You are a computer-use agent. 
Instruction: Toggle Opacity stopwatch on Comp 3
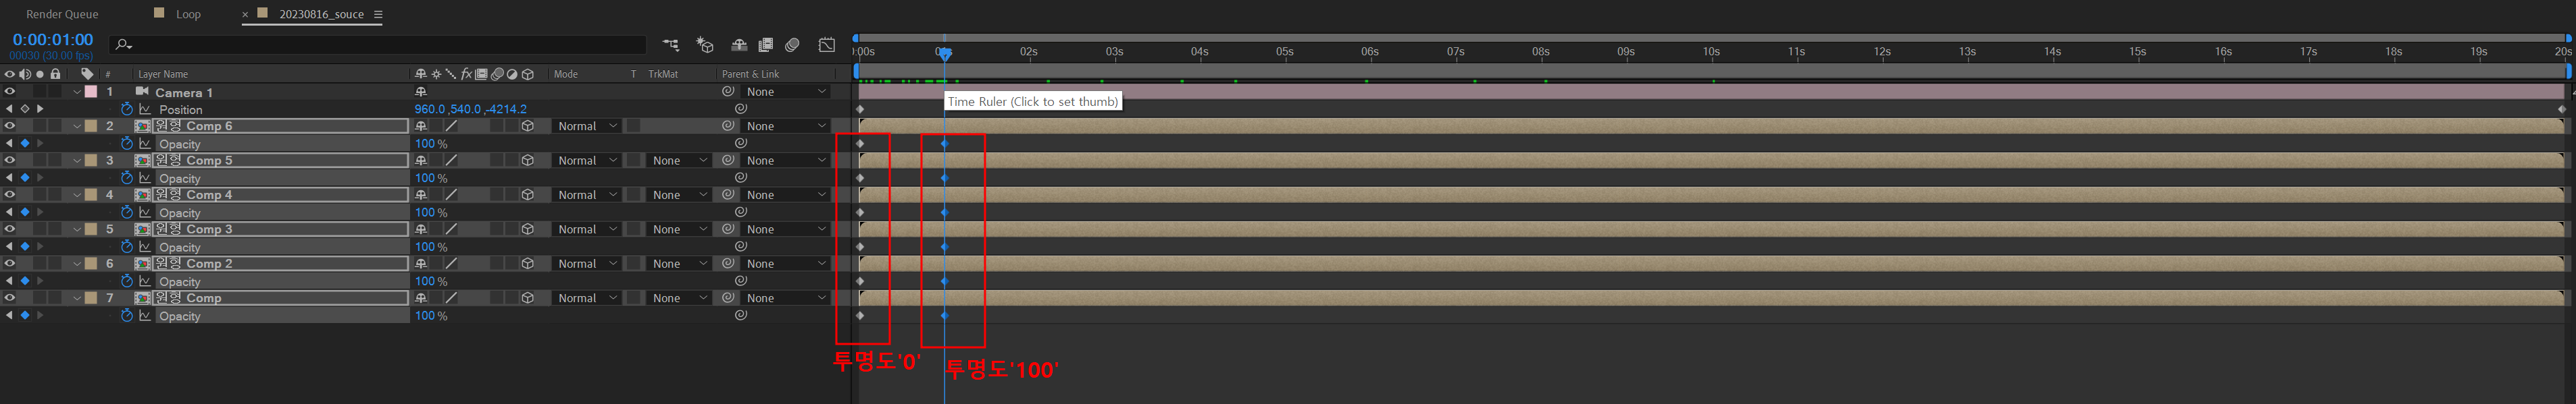point(127,246)
